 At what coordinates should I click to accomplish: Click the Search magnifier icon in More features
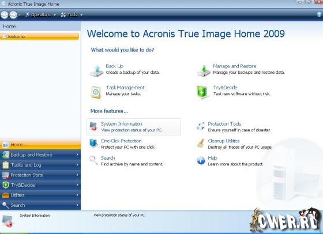(93, 160)
